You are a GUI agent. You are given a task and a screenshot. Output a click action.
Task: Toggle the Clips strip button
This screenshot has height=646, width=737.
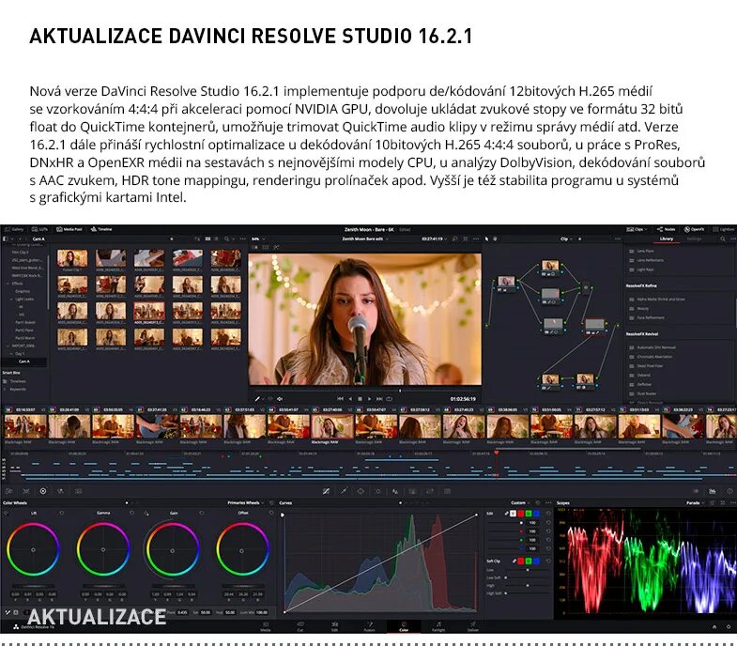pyautogui.click(x=635, y=229)
